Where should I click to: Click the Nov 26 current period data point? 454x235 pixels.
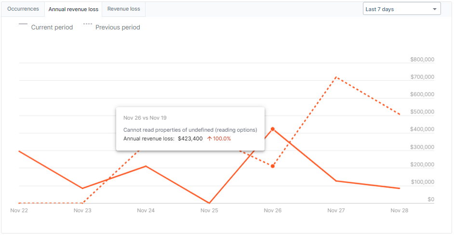pyautogui.click(x=273, y=129)
